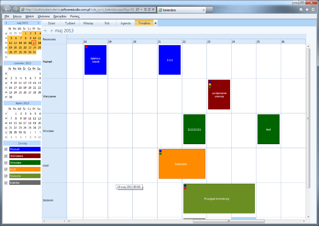Switch to Tydzień view
The image size is (319, 226).
[70, 23]
